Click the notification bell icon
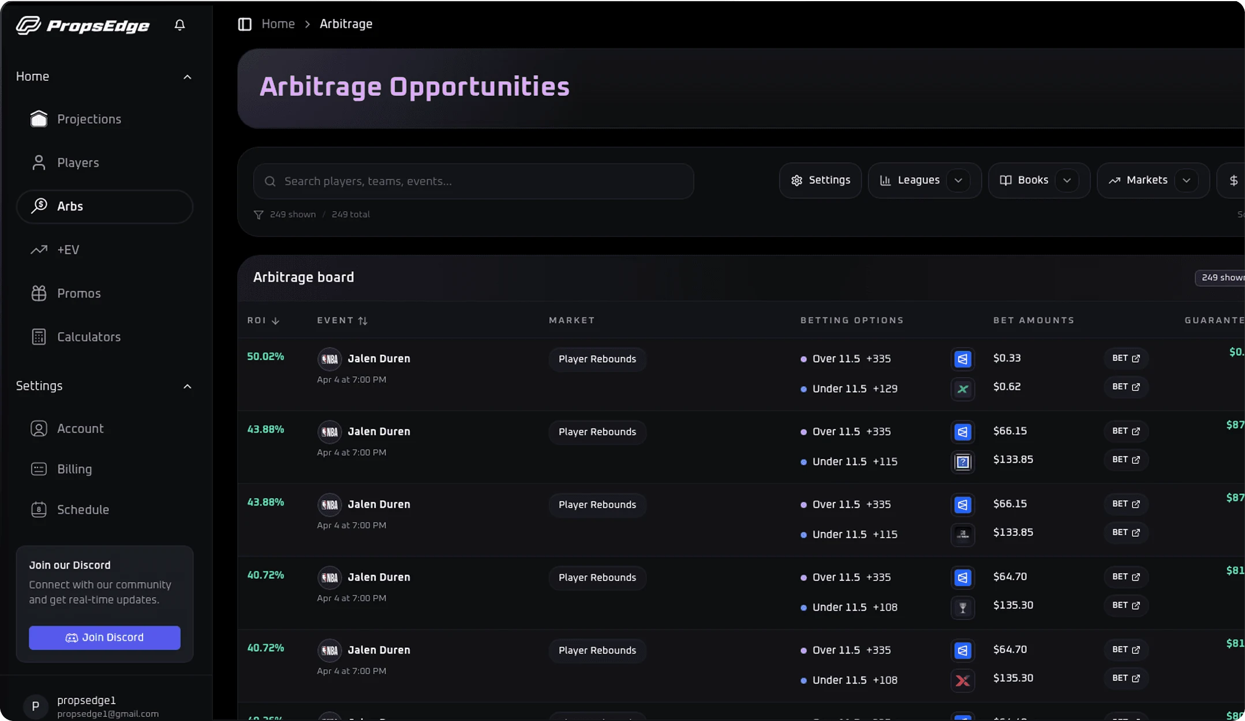Image resolution: width=1245 pixels, height=721 pixels. point(180,25)
